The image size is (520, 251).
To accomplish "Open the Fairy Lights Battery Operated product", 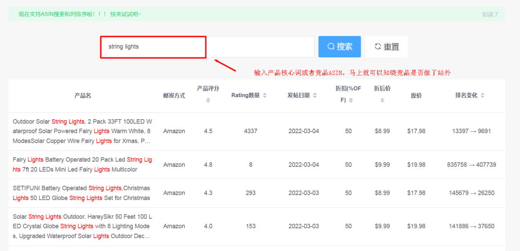I will pos(83,164).
